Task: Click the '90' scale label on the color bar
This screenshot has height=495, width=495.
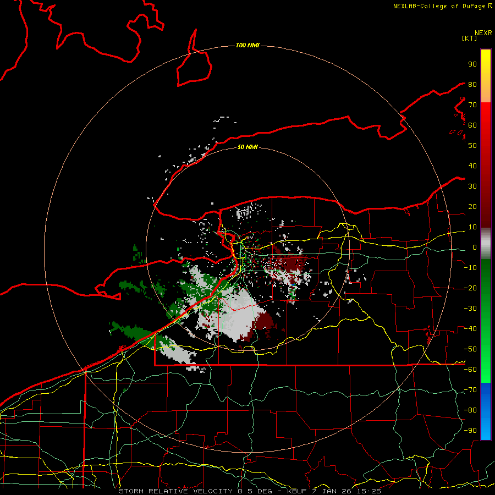Action: [472, 64]
